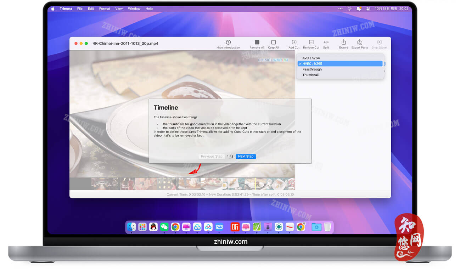
Task: Open QQ penguin app from the Dock
Action: [153, 227]
